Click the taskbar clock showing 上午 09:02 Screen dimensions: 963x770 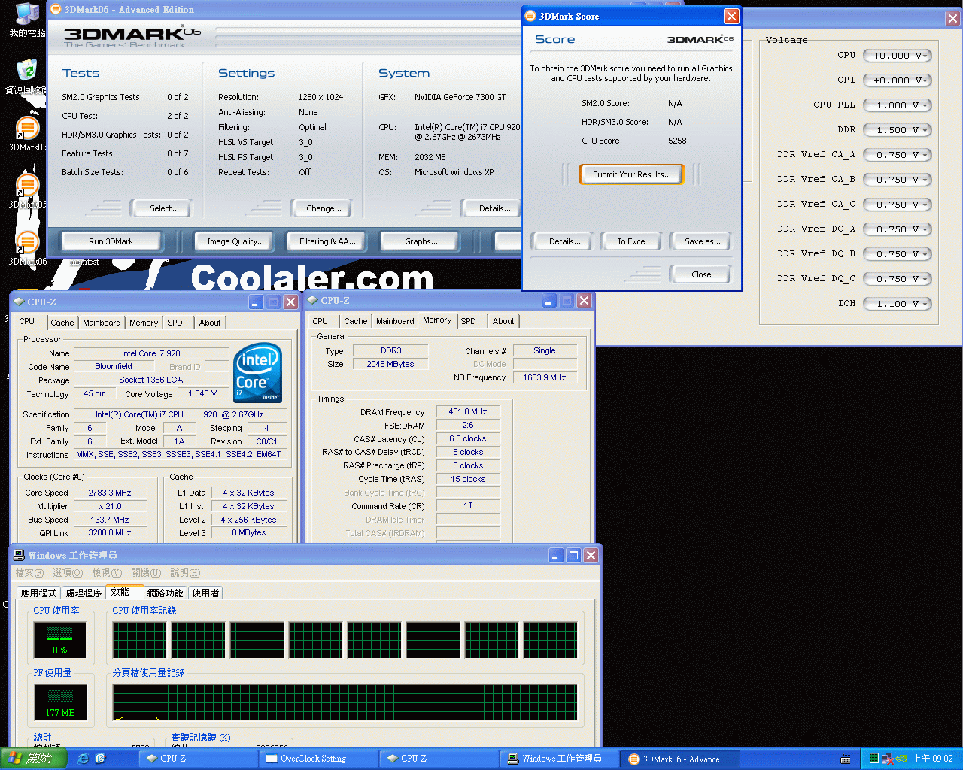coord(932,759)
